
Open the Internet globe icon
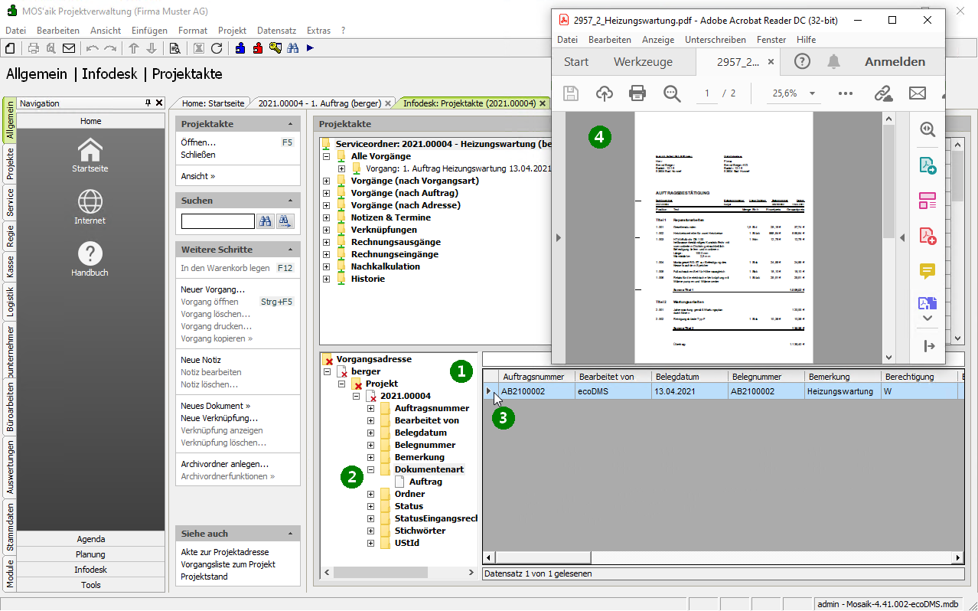(90, 202)
